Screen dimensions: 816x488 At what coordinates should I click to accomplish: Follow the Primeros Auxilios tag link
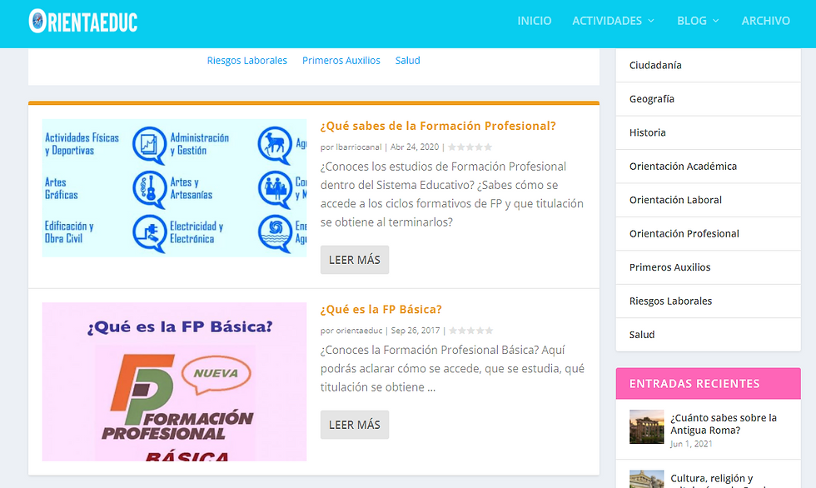pos(341,60)
